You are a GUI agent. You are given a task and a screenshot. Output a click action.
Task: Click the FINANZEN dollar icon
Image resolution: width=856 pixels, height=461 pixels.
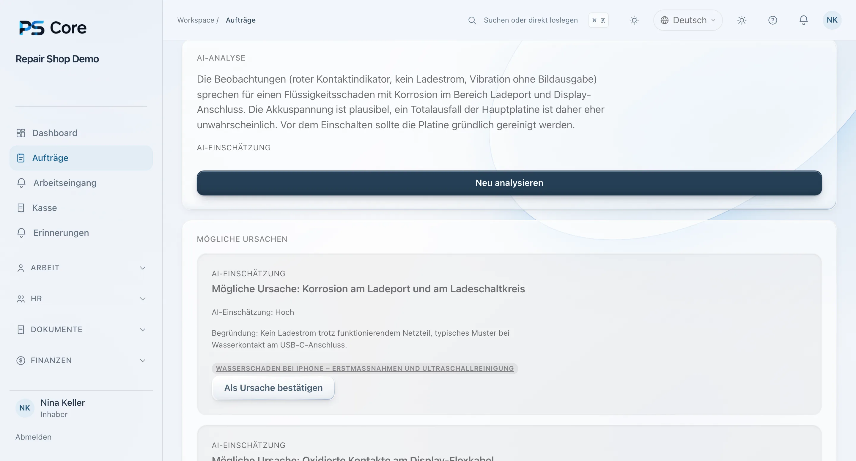[21, 361]
